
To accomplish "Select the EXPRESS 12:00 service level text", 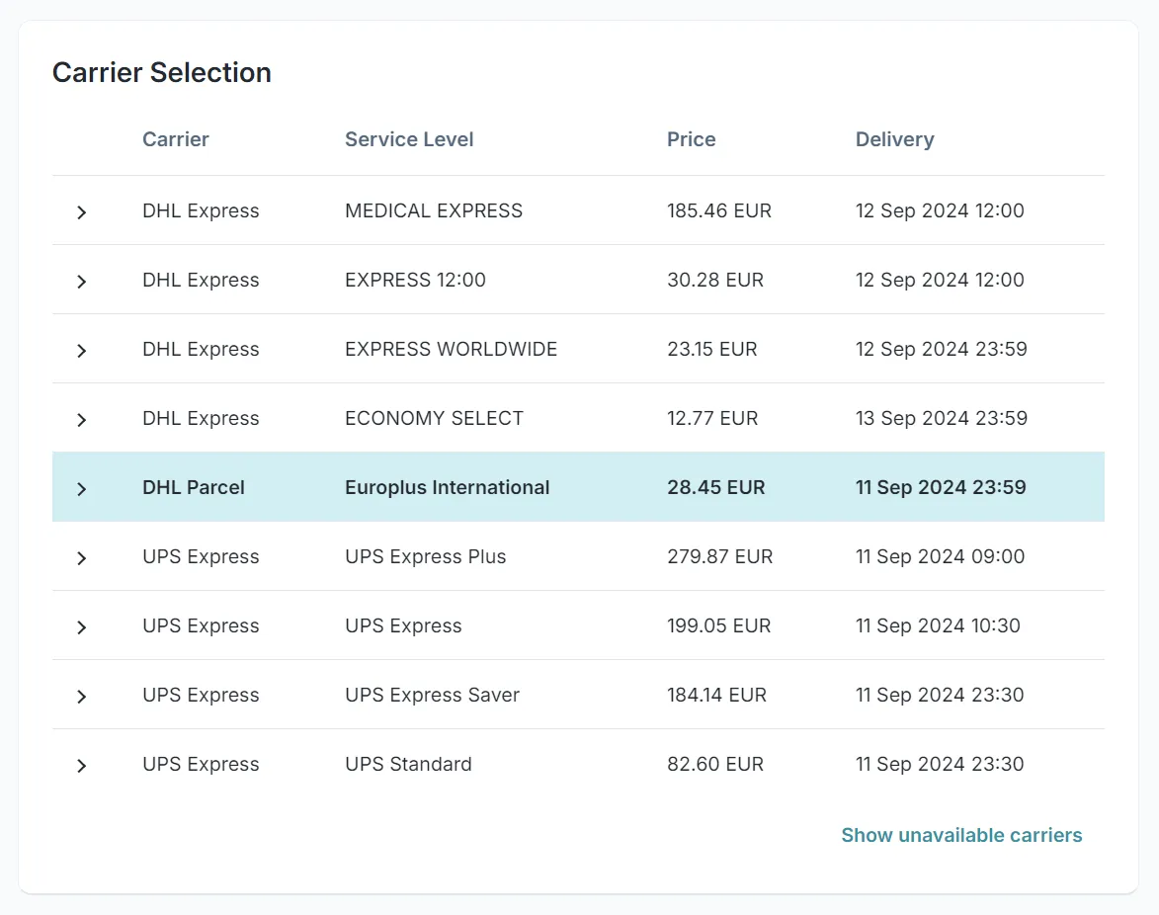I will pyautogui.click(x=415, y=280).
